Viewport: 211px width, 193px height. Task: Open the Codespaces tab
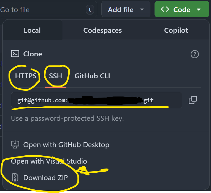[102, 30]
